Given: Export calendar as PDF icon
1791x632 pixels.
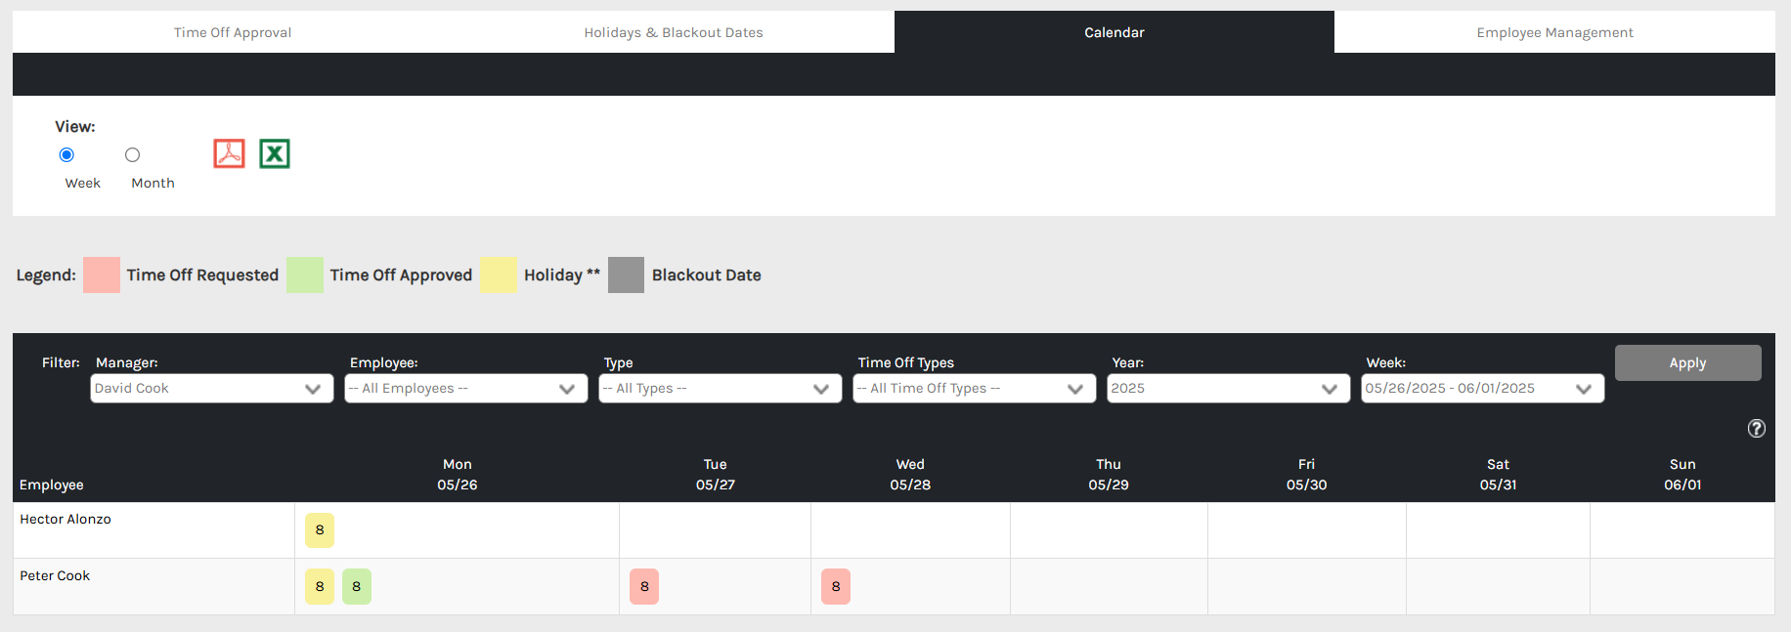Looking at the screenshot, I should click(x=229, y=153).
